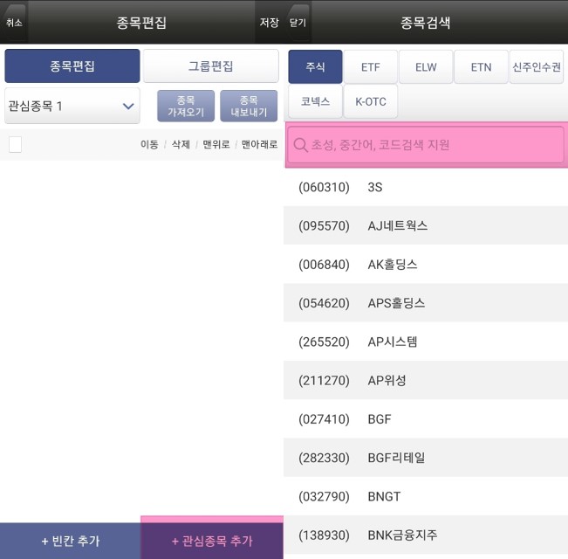568x559 pixels.
Task: Select stock row (054620) APS홀딩스
Action: 426,303
